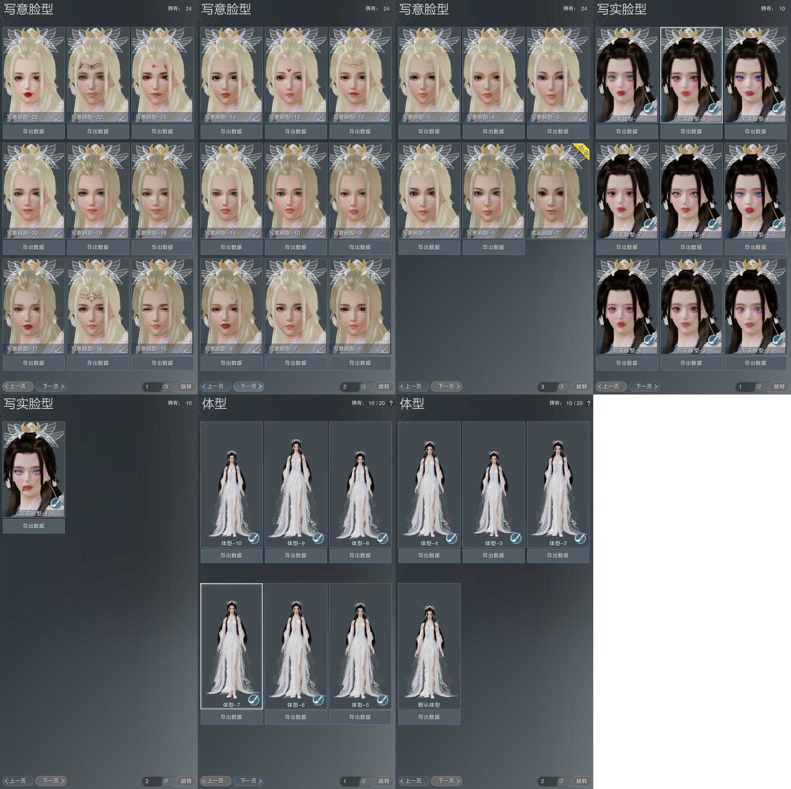Viewport: 791px width, 789px height.
Task: Select the 体型-7 body thumbnail
Action: point(231,644)
